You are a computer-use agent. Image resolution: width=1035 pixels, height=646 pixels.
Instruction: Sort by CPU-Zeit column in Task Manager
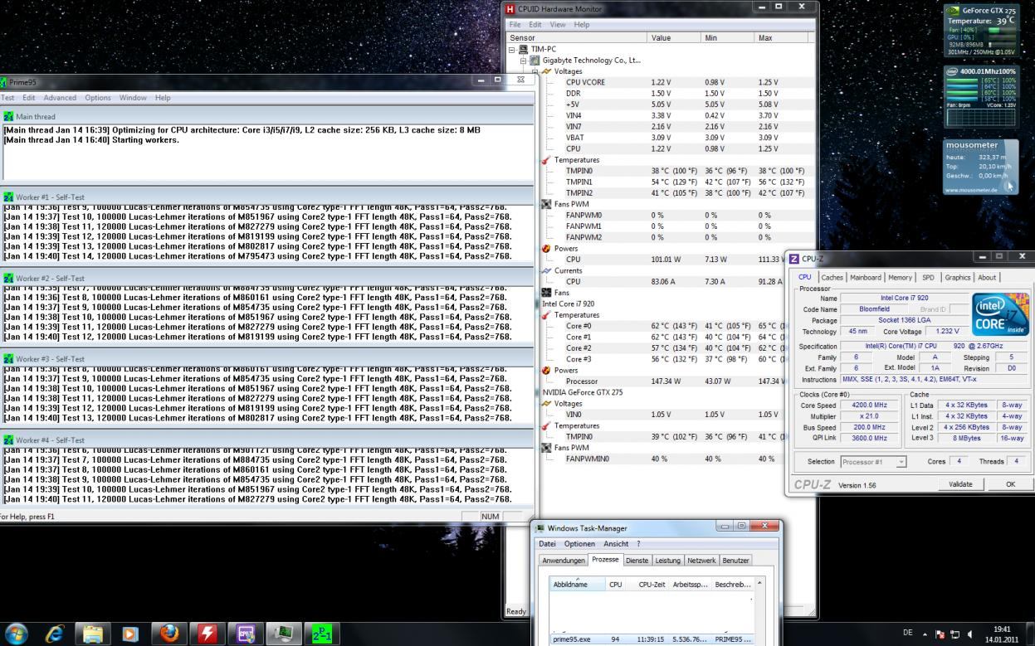648,584
